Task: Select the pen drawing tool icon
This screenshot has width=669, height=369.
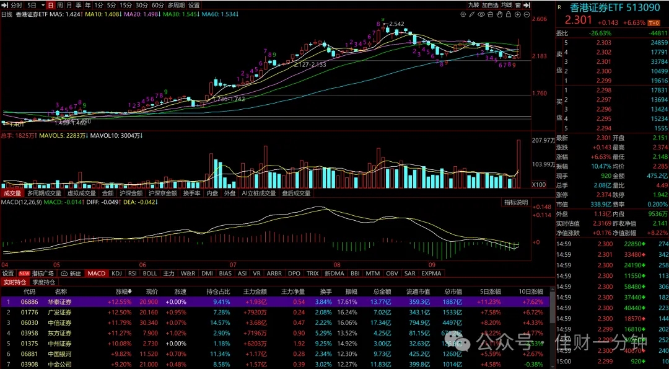Action: coord(472,14)
